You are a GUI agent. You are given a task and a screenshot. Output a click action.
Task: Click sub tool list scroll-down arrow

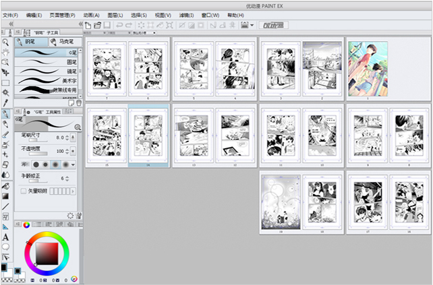click(80, 96)
